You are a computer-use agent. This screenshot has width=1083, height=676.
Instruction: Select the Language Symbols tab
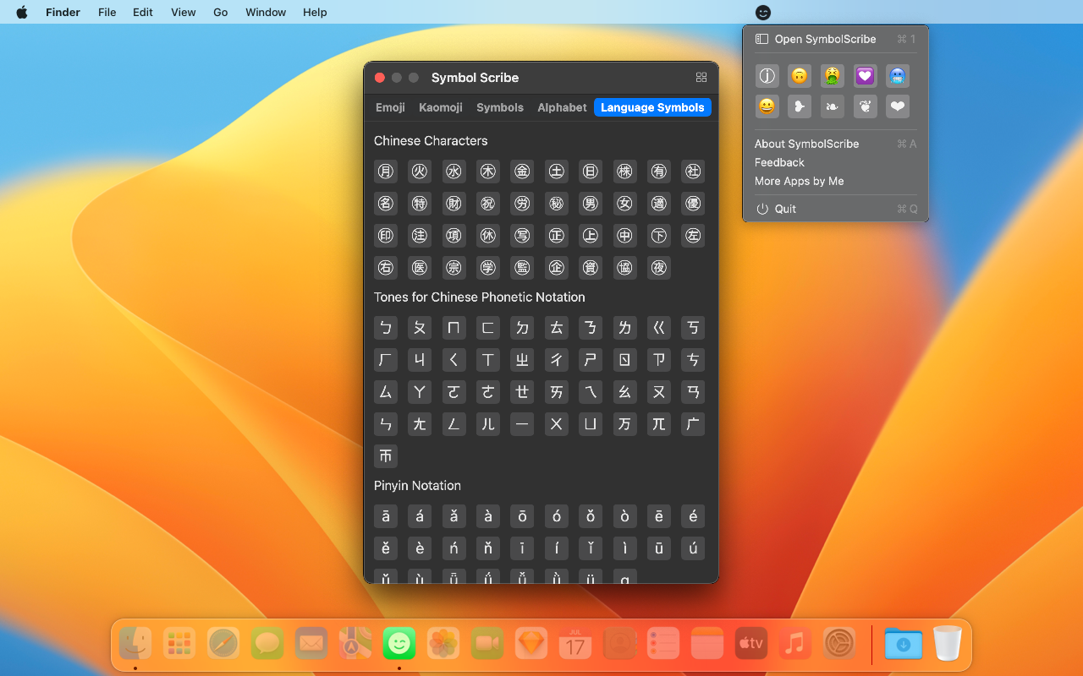point(652,107)
